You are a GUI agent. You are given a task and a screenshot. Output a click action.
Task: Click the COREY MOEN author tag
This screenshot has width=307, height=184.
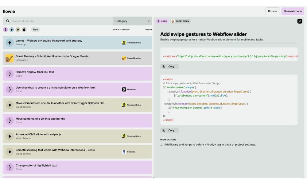180,21
